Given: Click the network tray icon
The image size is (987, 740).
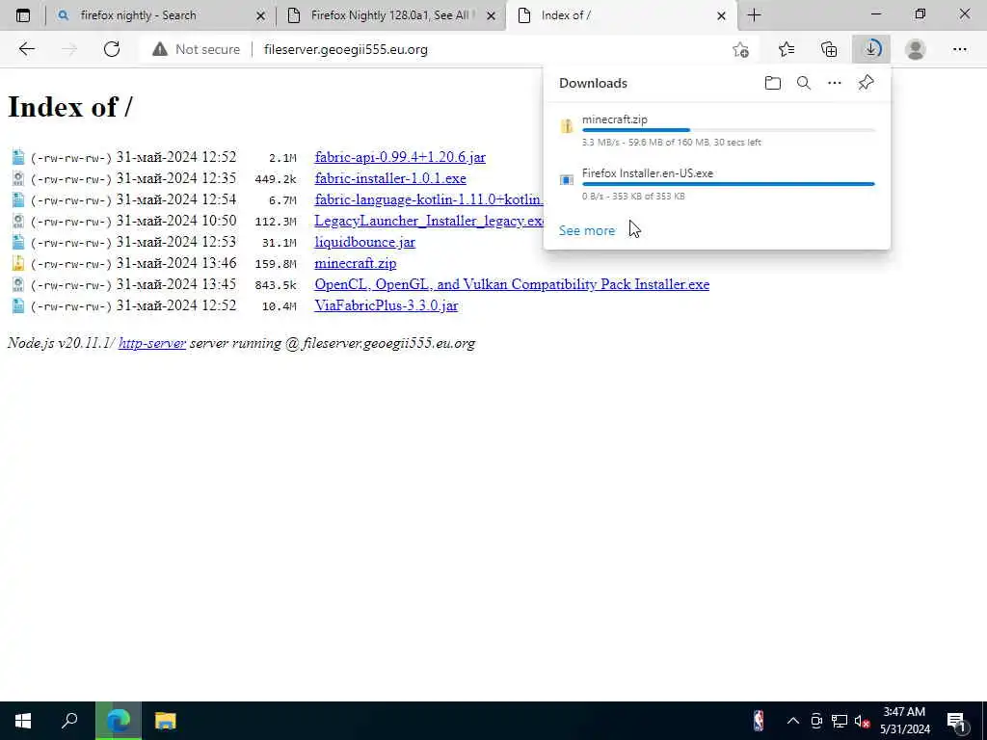Looking at the screenshot, I should click(840, 721).
